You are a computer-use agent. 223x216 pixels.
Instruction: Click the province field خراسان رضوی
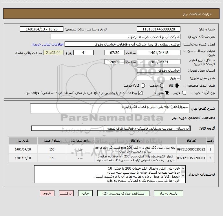(x=159, y=70)
